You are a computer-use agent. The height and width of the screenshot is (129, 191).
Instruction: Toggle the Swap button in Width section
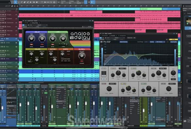[x=68, y=54]
